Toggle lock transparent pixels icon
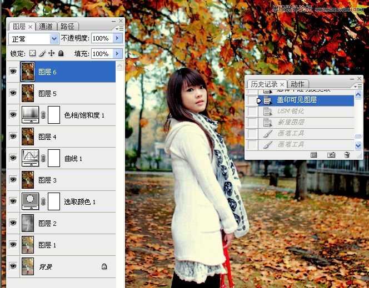Viewport: 369px width, 288px height. point(32,53)
